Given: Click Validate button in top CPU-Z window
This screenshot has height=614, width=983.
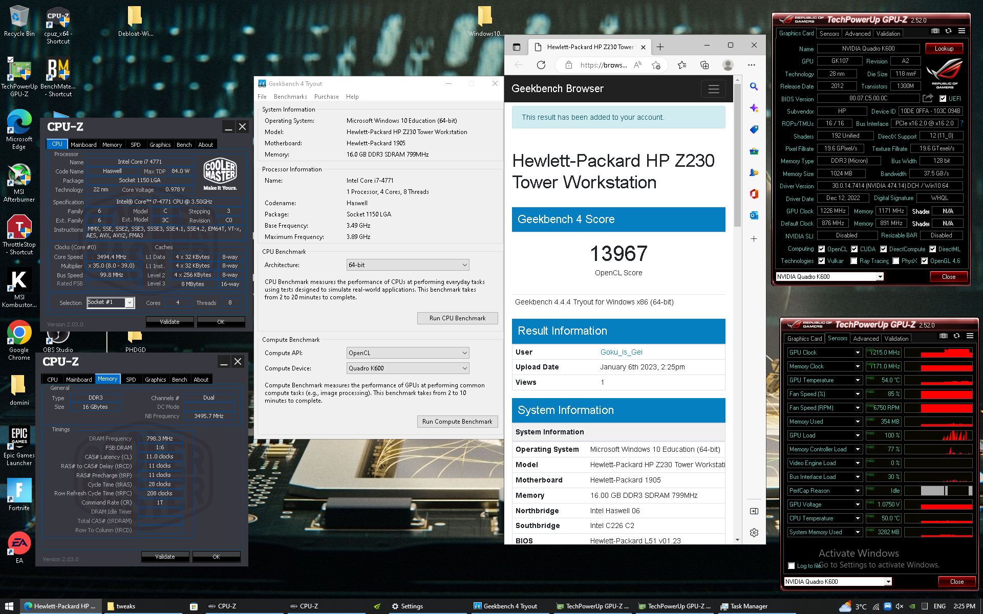Looking at the screenshot, I should (x=169, y=322).
